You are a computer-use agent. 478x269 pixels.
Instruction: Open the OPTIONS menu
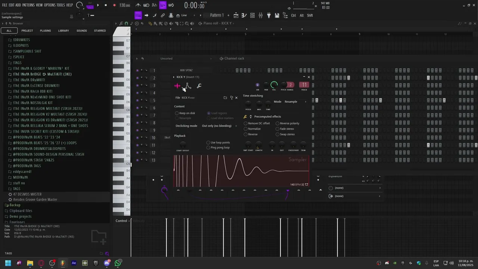click(50, 5)
